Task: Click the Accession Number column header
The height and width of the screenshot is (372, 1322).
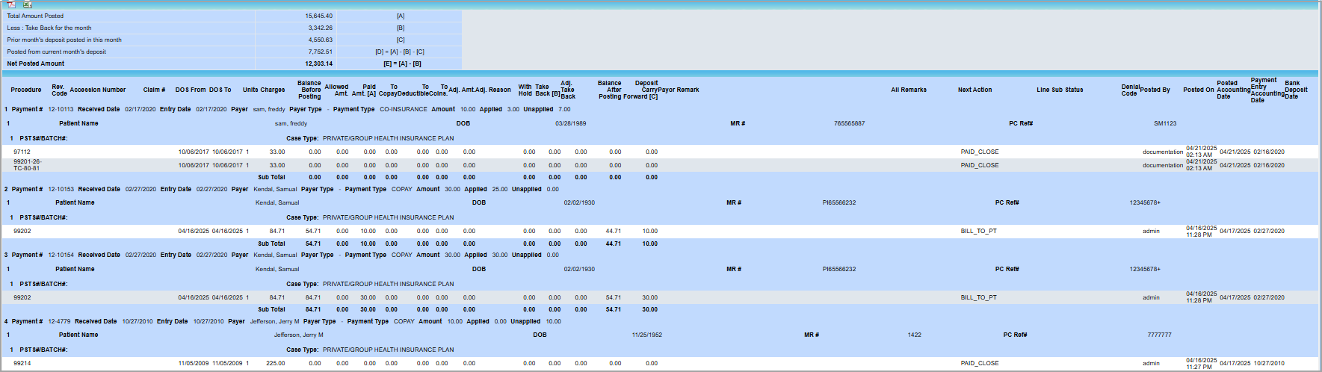Action: tap(97, 90)
